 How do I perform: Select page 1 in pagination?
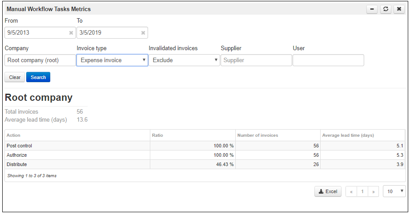(362, 191)
